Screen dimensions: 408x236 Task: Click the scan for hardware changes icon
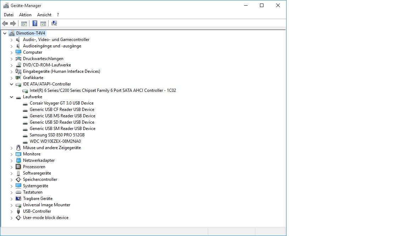click(54, 23)
